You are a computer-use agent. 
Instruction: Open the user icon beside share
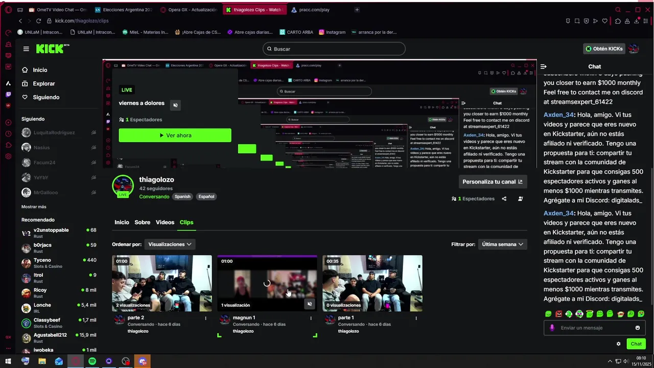click(521, 199)
